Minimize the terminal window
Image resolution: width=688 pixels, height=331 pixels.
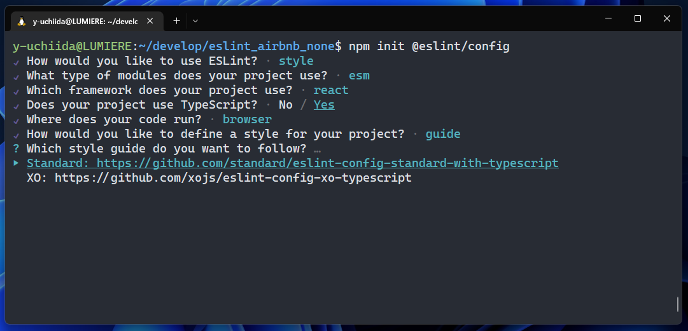pyautogui.click(x=608, y=18)
